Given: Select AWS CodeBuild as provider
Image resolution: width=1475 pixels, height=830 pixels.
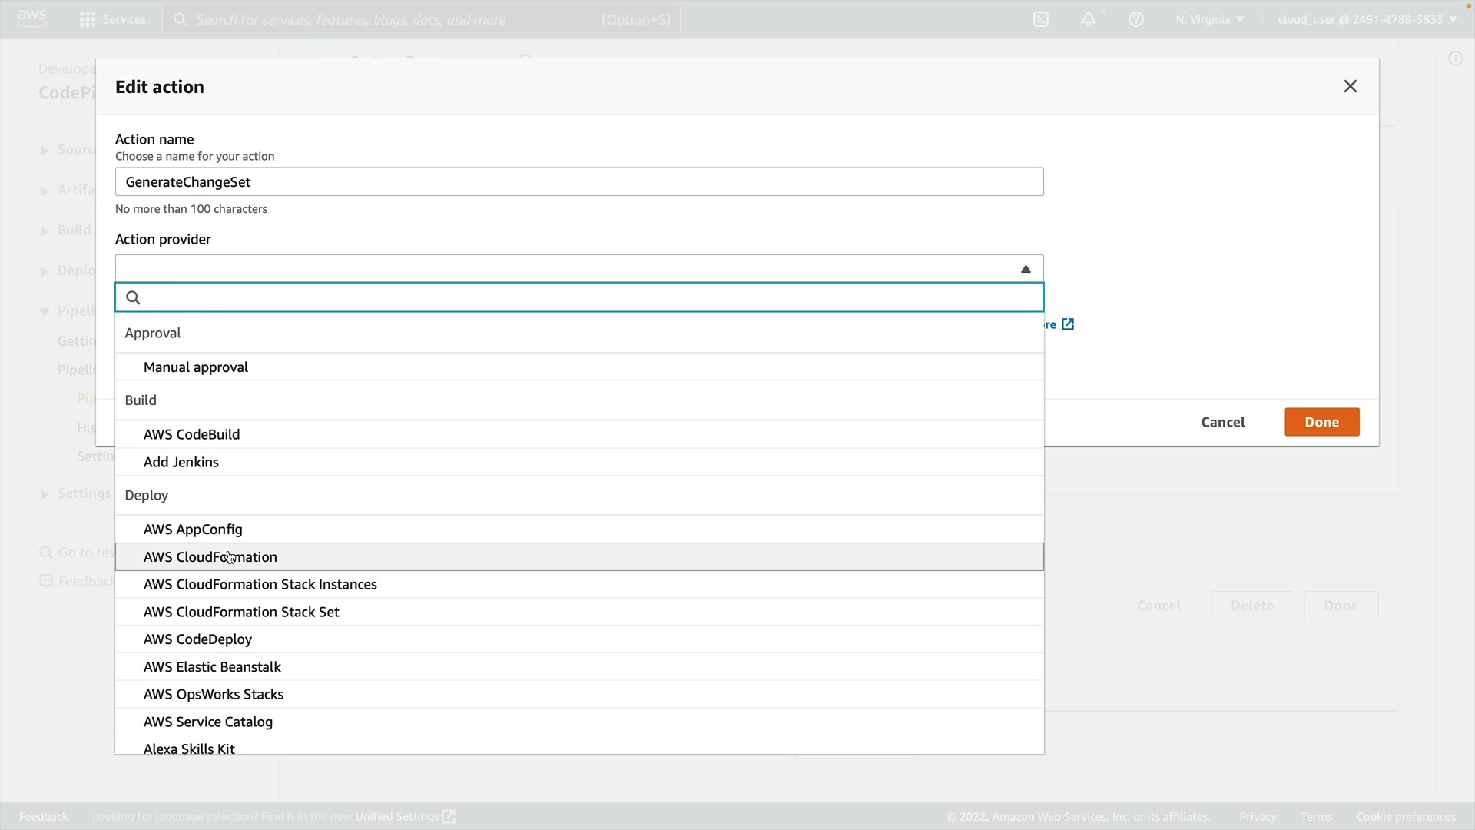Looking at the screenshot, I should (x=192, y=434).
